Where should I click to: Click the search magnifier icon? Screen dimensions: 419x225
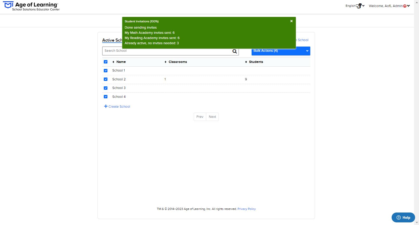pos(235,51)
